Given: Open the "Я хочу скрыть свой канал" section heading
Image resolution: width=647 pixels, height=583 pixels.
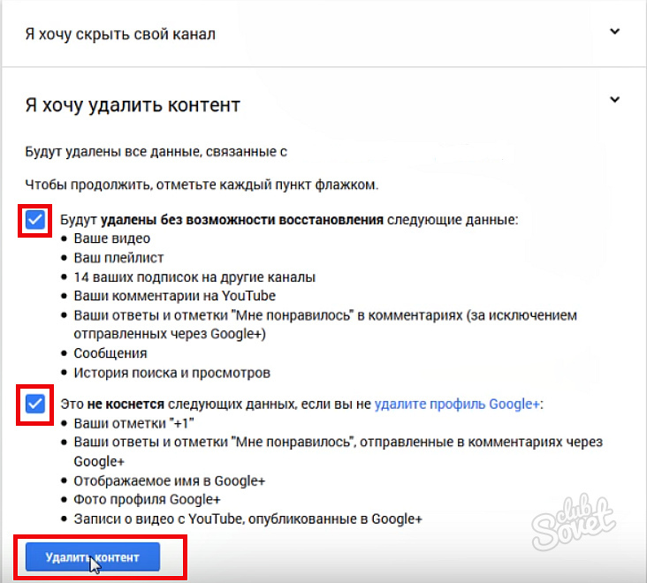Looking at the screenshot, I should click(120, 34).
